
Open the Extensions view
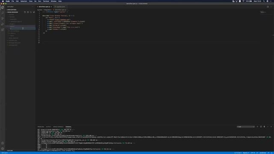click(x=3, y=30)
